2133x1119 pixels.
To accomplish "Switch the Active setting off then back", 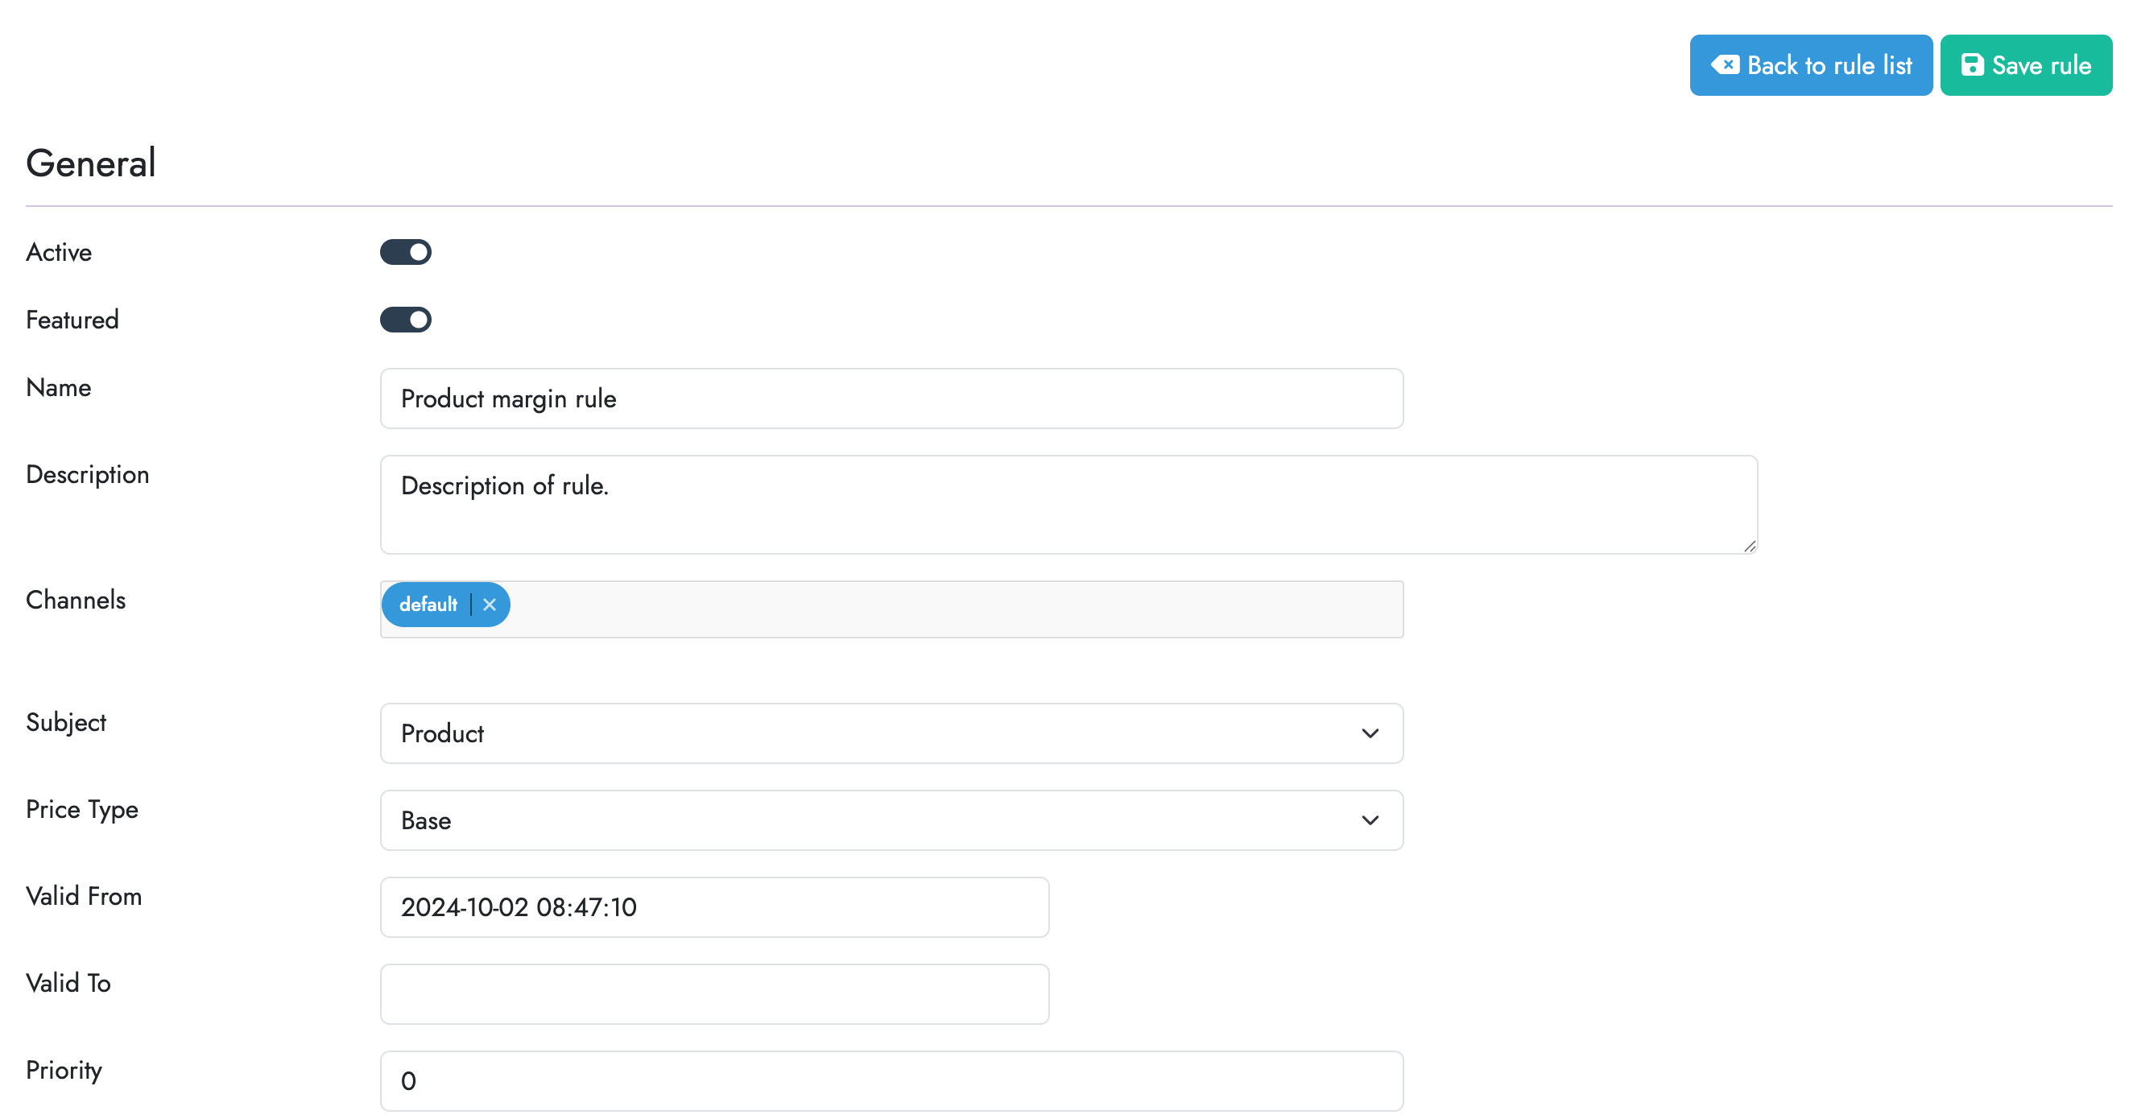I will pyautogui.click(x=405, y=253).
